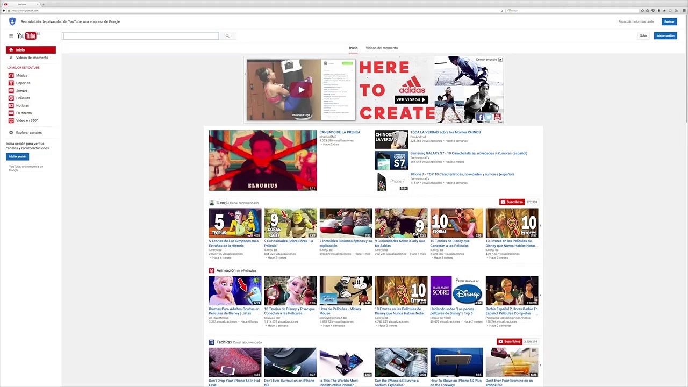
Task: Click the browser downloads arrow icon
Action: pyautogui.click(x=658, y=10)
